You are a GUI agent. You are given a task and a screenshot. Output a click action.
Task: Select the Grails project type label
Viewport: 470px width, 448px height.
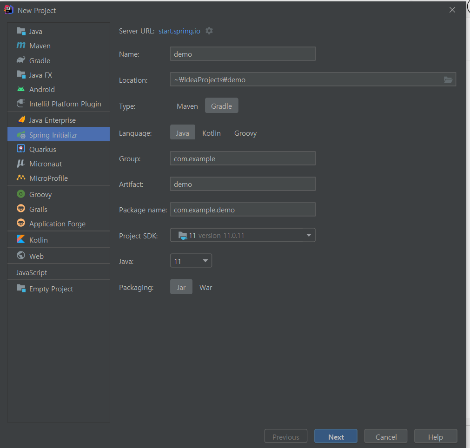pos(39,209)
